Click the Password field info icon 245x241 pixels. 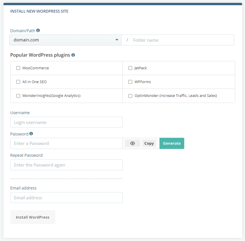point(31,133)
